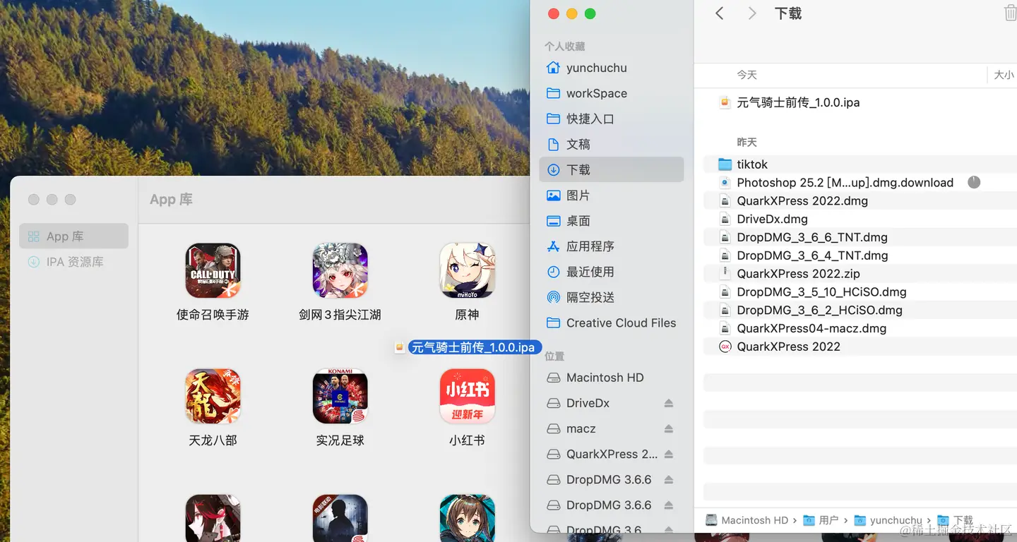Image resolution: width=1017 pixels, height=542 pixels.
Task: Select 下载 in the Finder sidebar
Action: (611, 169)
